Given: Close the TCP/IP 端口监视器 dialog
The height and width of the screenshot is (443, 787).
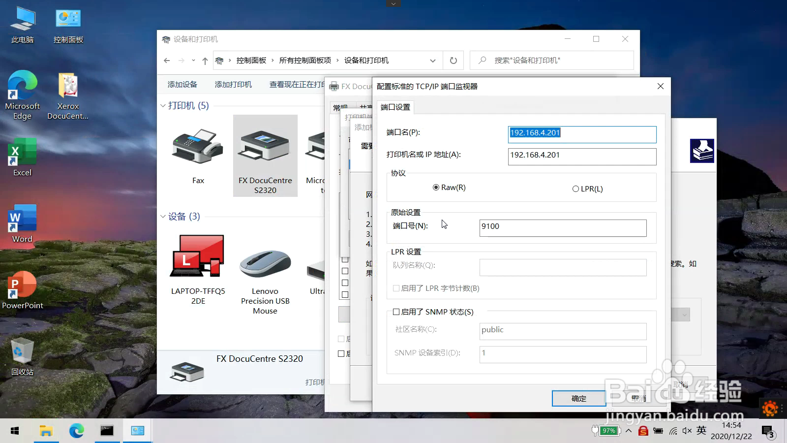Looking at the screenshot, I should (x=661, y=86).
